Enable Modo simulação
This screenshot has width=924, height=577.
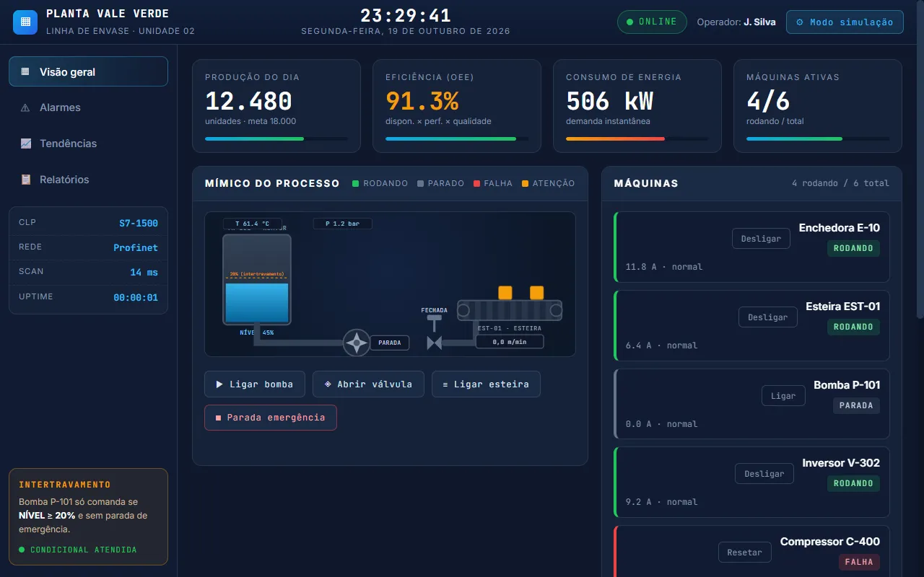(x=845, y=22)
